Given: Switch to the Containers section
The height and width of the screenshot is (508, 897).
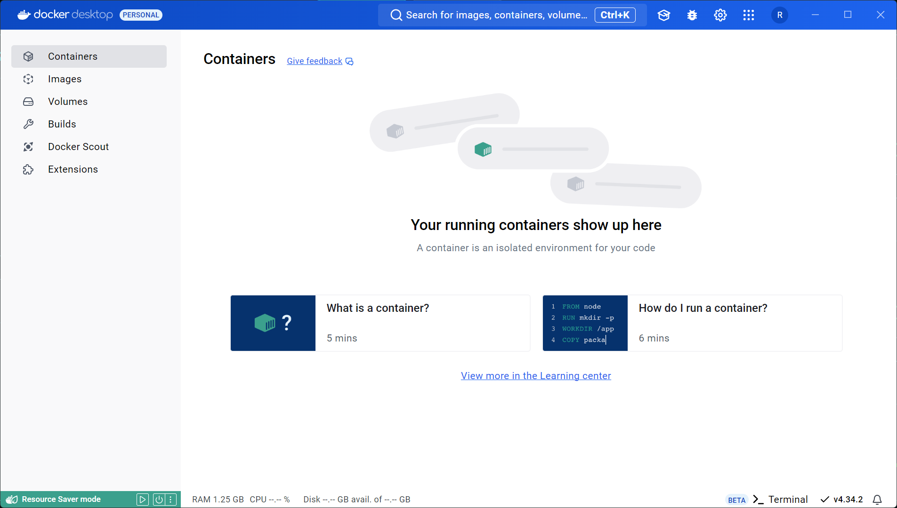Looking at the screenshot, I should point(73,56).
